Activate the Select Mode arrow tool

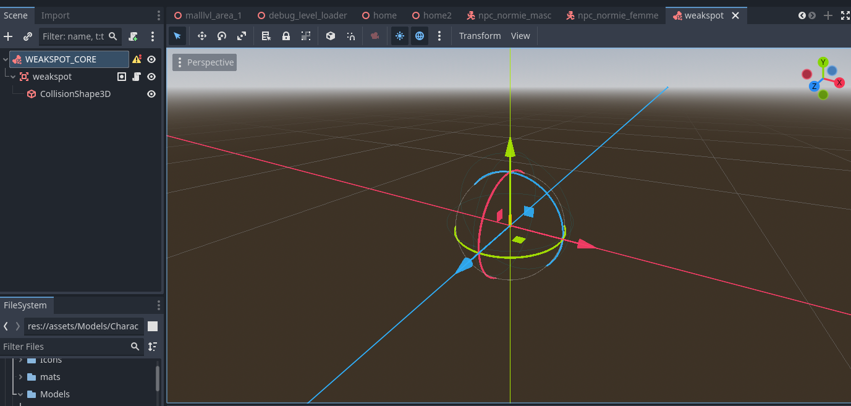177,36
